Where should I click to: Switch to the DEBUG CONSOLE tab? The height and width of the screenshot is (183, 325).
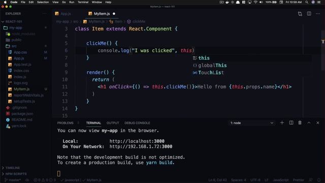[137, 123]
